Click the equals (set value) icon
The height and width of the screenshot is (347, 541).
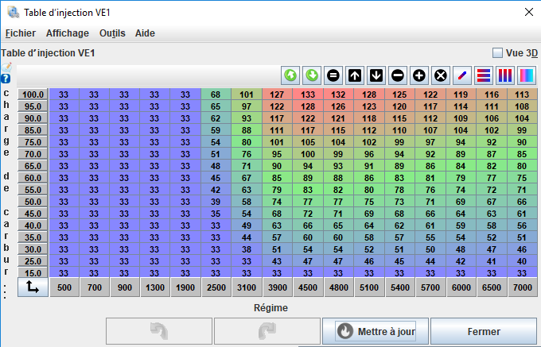pos(333,75)
